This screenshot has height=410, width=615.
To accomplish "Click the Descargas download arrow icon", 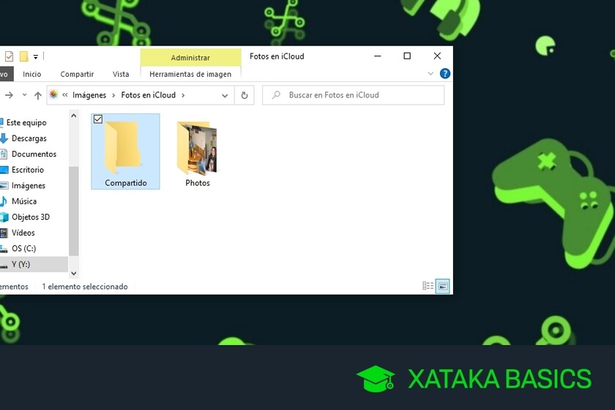I will pos(4,138).
